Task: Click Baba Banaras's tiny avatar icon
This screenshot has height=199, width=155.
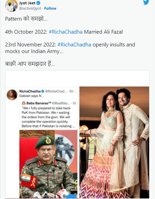Action: [24, 103]
